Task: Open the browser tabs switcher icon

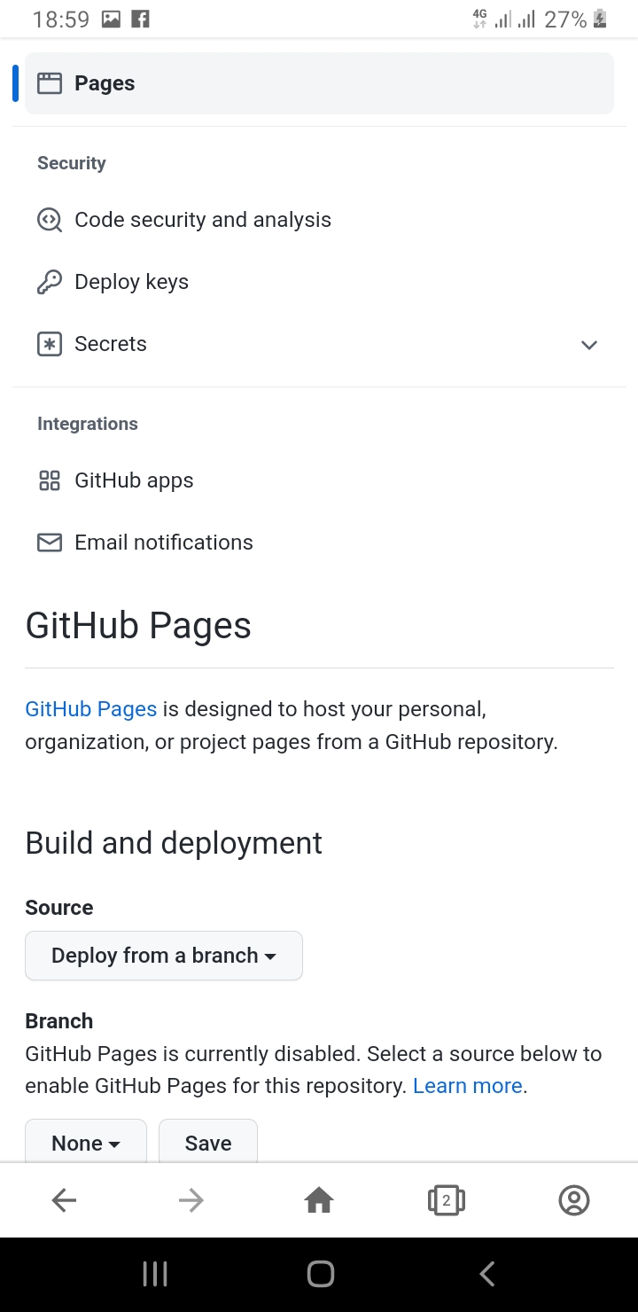Action: pos(447,1200)
